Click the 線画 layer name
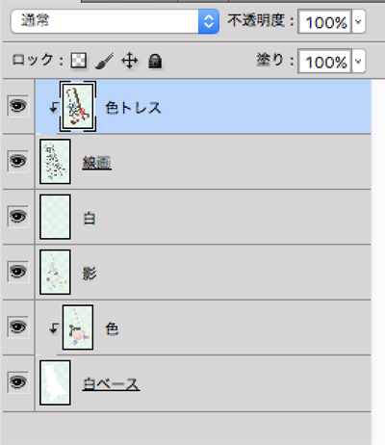The width and height of the screenshot is (385, 445). click(x=96, y=163)
